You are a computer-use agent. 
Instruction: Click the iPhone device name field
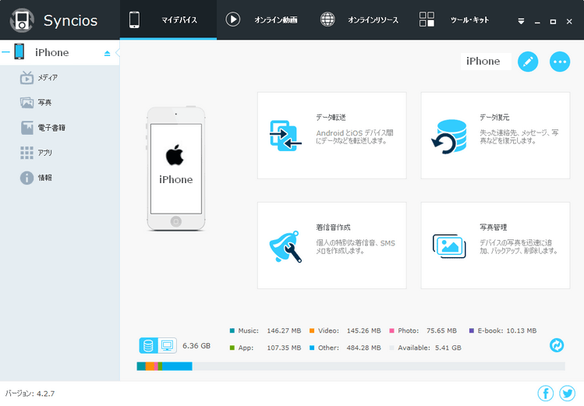pyautogui.click(x=486, y=61)
